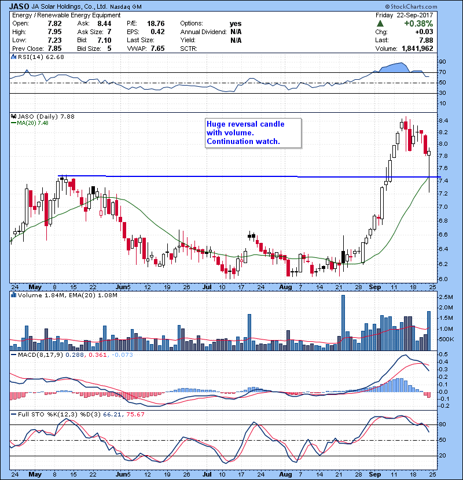This screenshot has height=480, width=463.
Task: Click the Huge reversal candle annotation box
Action: 253,133
